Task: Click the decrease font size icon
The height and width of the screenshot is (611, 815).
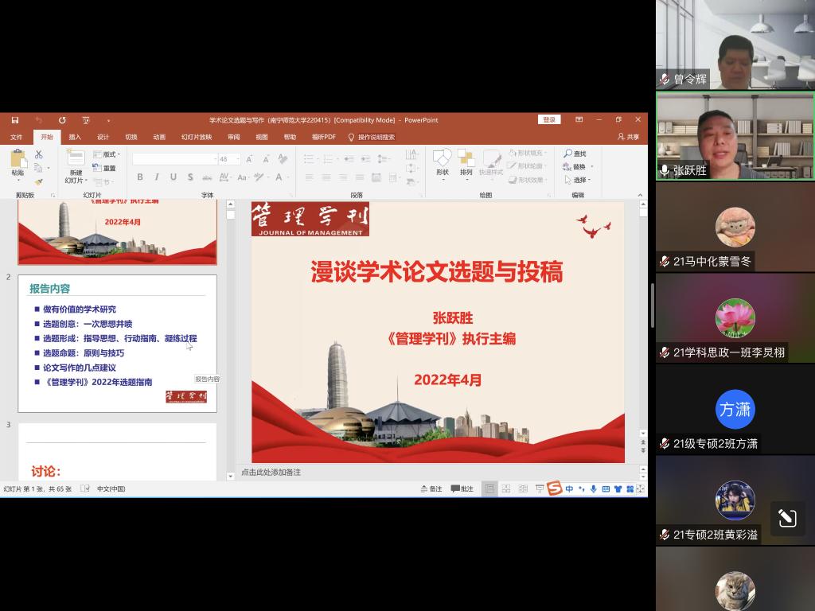Action: tap(266, 159)
